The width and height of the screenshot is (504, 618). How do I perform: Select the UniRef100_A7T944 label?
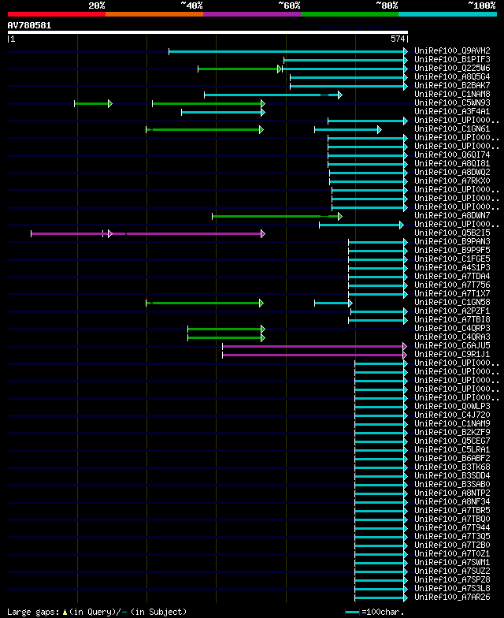click(452, 527)
